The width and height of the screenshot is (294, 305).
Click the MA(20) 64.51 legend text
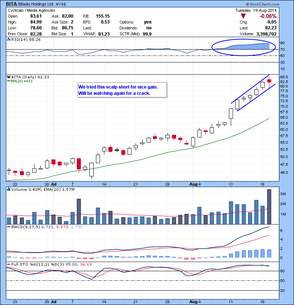[22, 81]
